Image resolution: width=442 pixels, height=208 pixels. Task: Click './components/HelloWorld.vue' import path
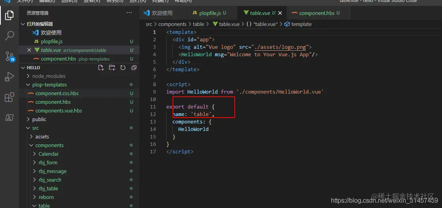(280, 92)
